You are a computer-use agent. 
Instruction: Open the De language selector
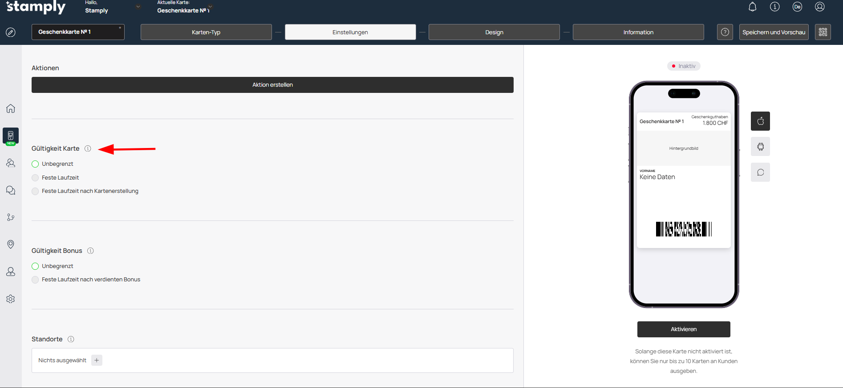tap(797, 7)
